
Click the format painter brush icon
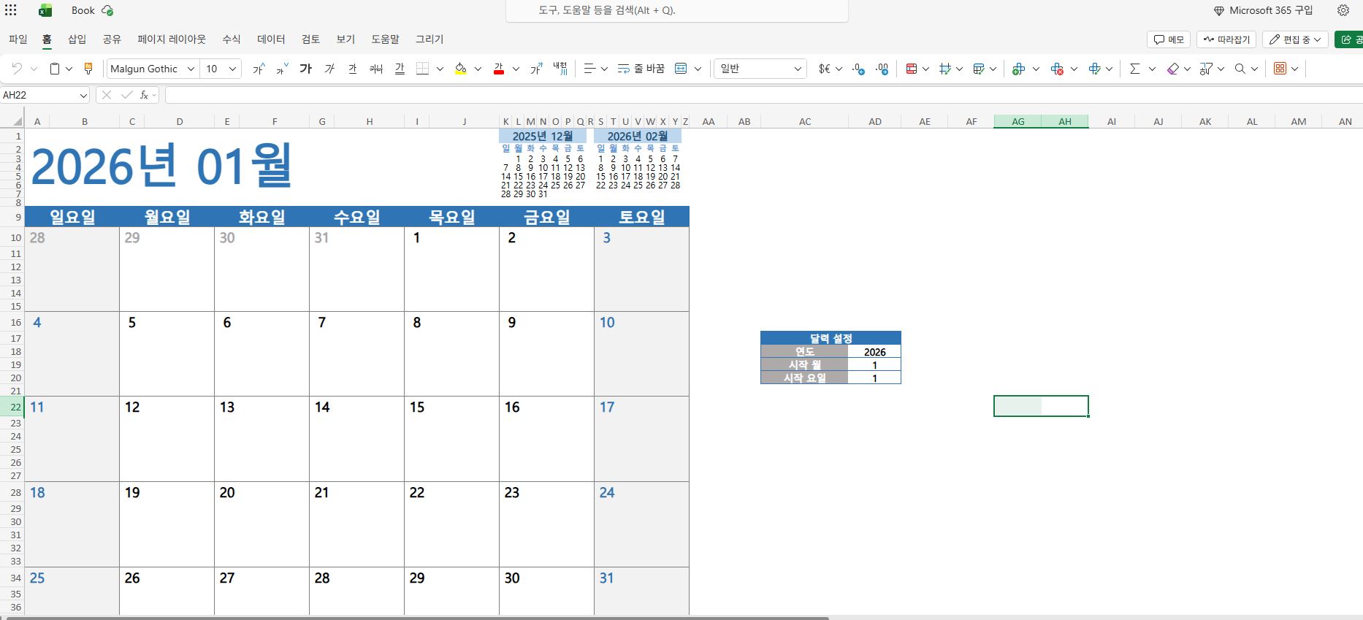[88, 69]
